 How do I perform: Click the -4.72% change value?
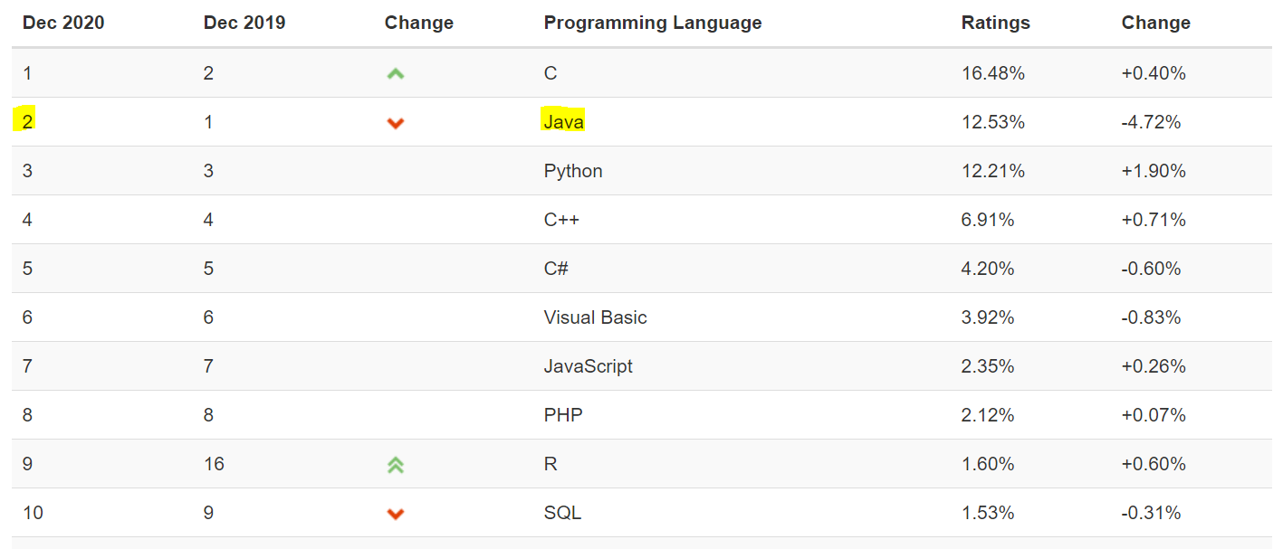pos(1151,122)
